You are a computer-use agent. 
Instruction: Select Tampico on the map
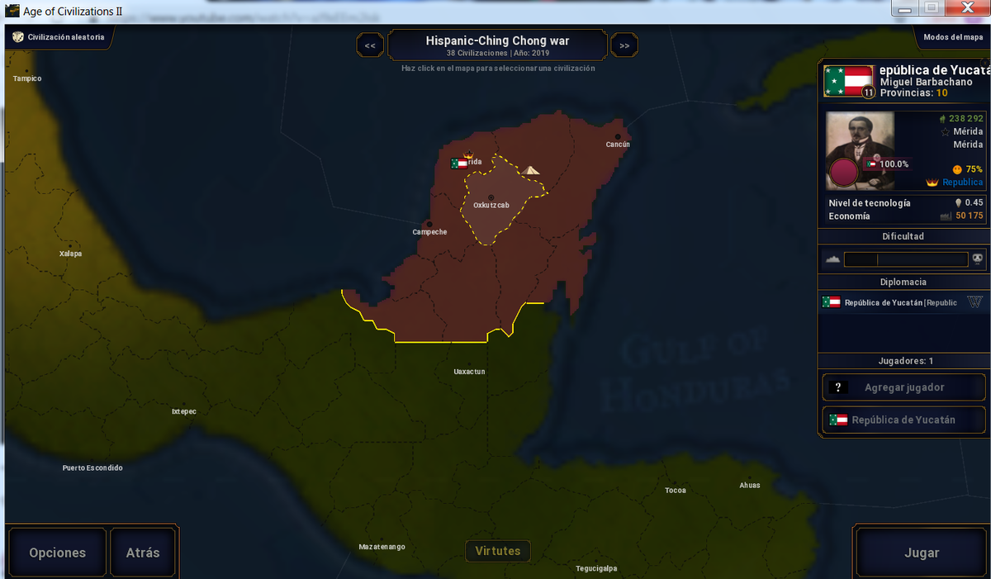(x=27, y=78)
